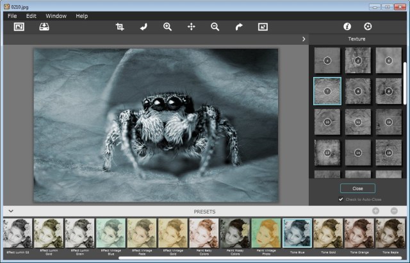Viewport: 410px width, 263px height.
Task: Click the save to disk icon
Action: pos(44,27)
